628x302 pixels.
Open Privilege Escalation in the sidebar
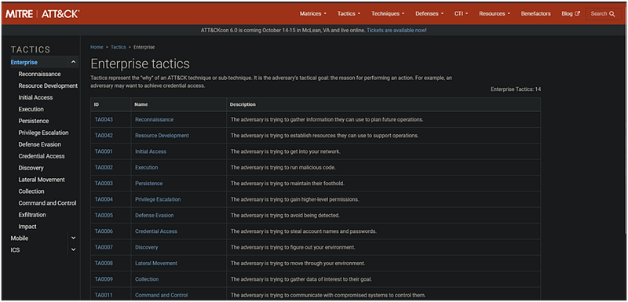[x=43, y=133]
